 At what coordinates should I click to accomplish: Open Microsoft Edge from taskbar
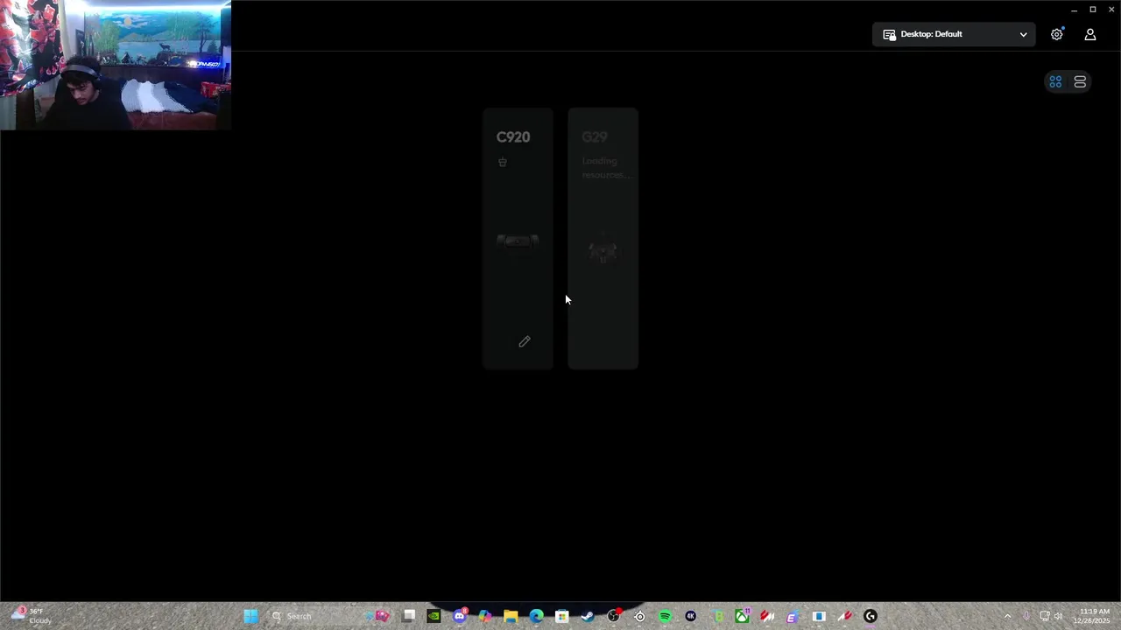[x=536, y=616]
